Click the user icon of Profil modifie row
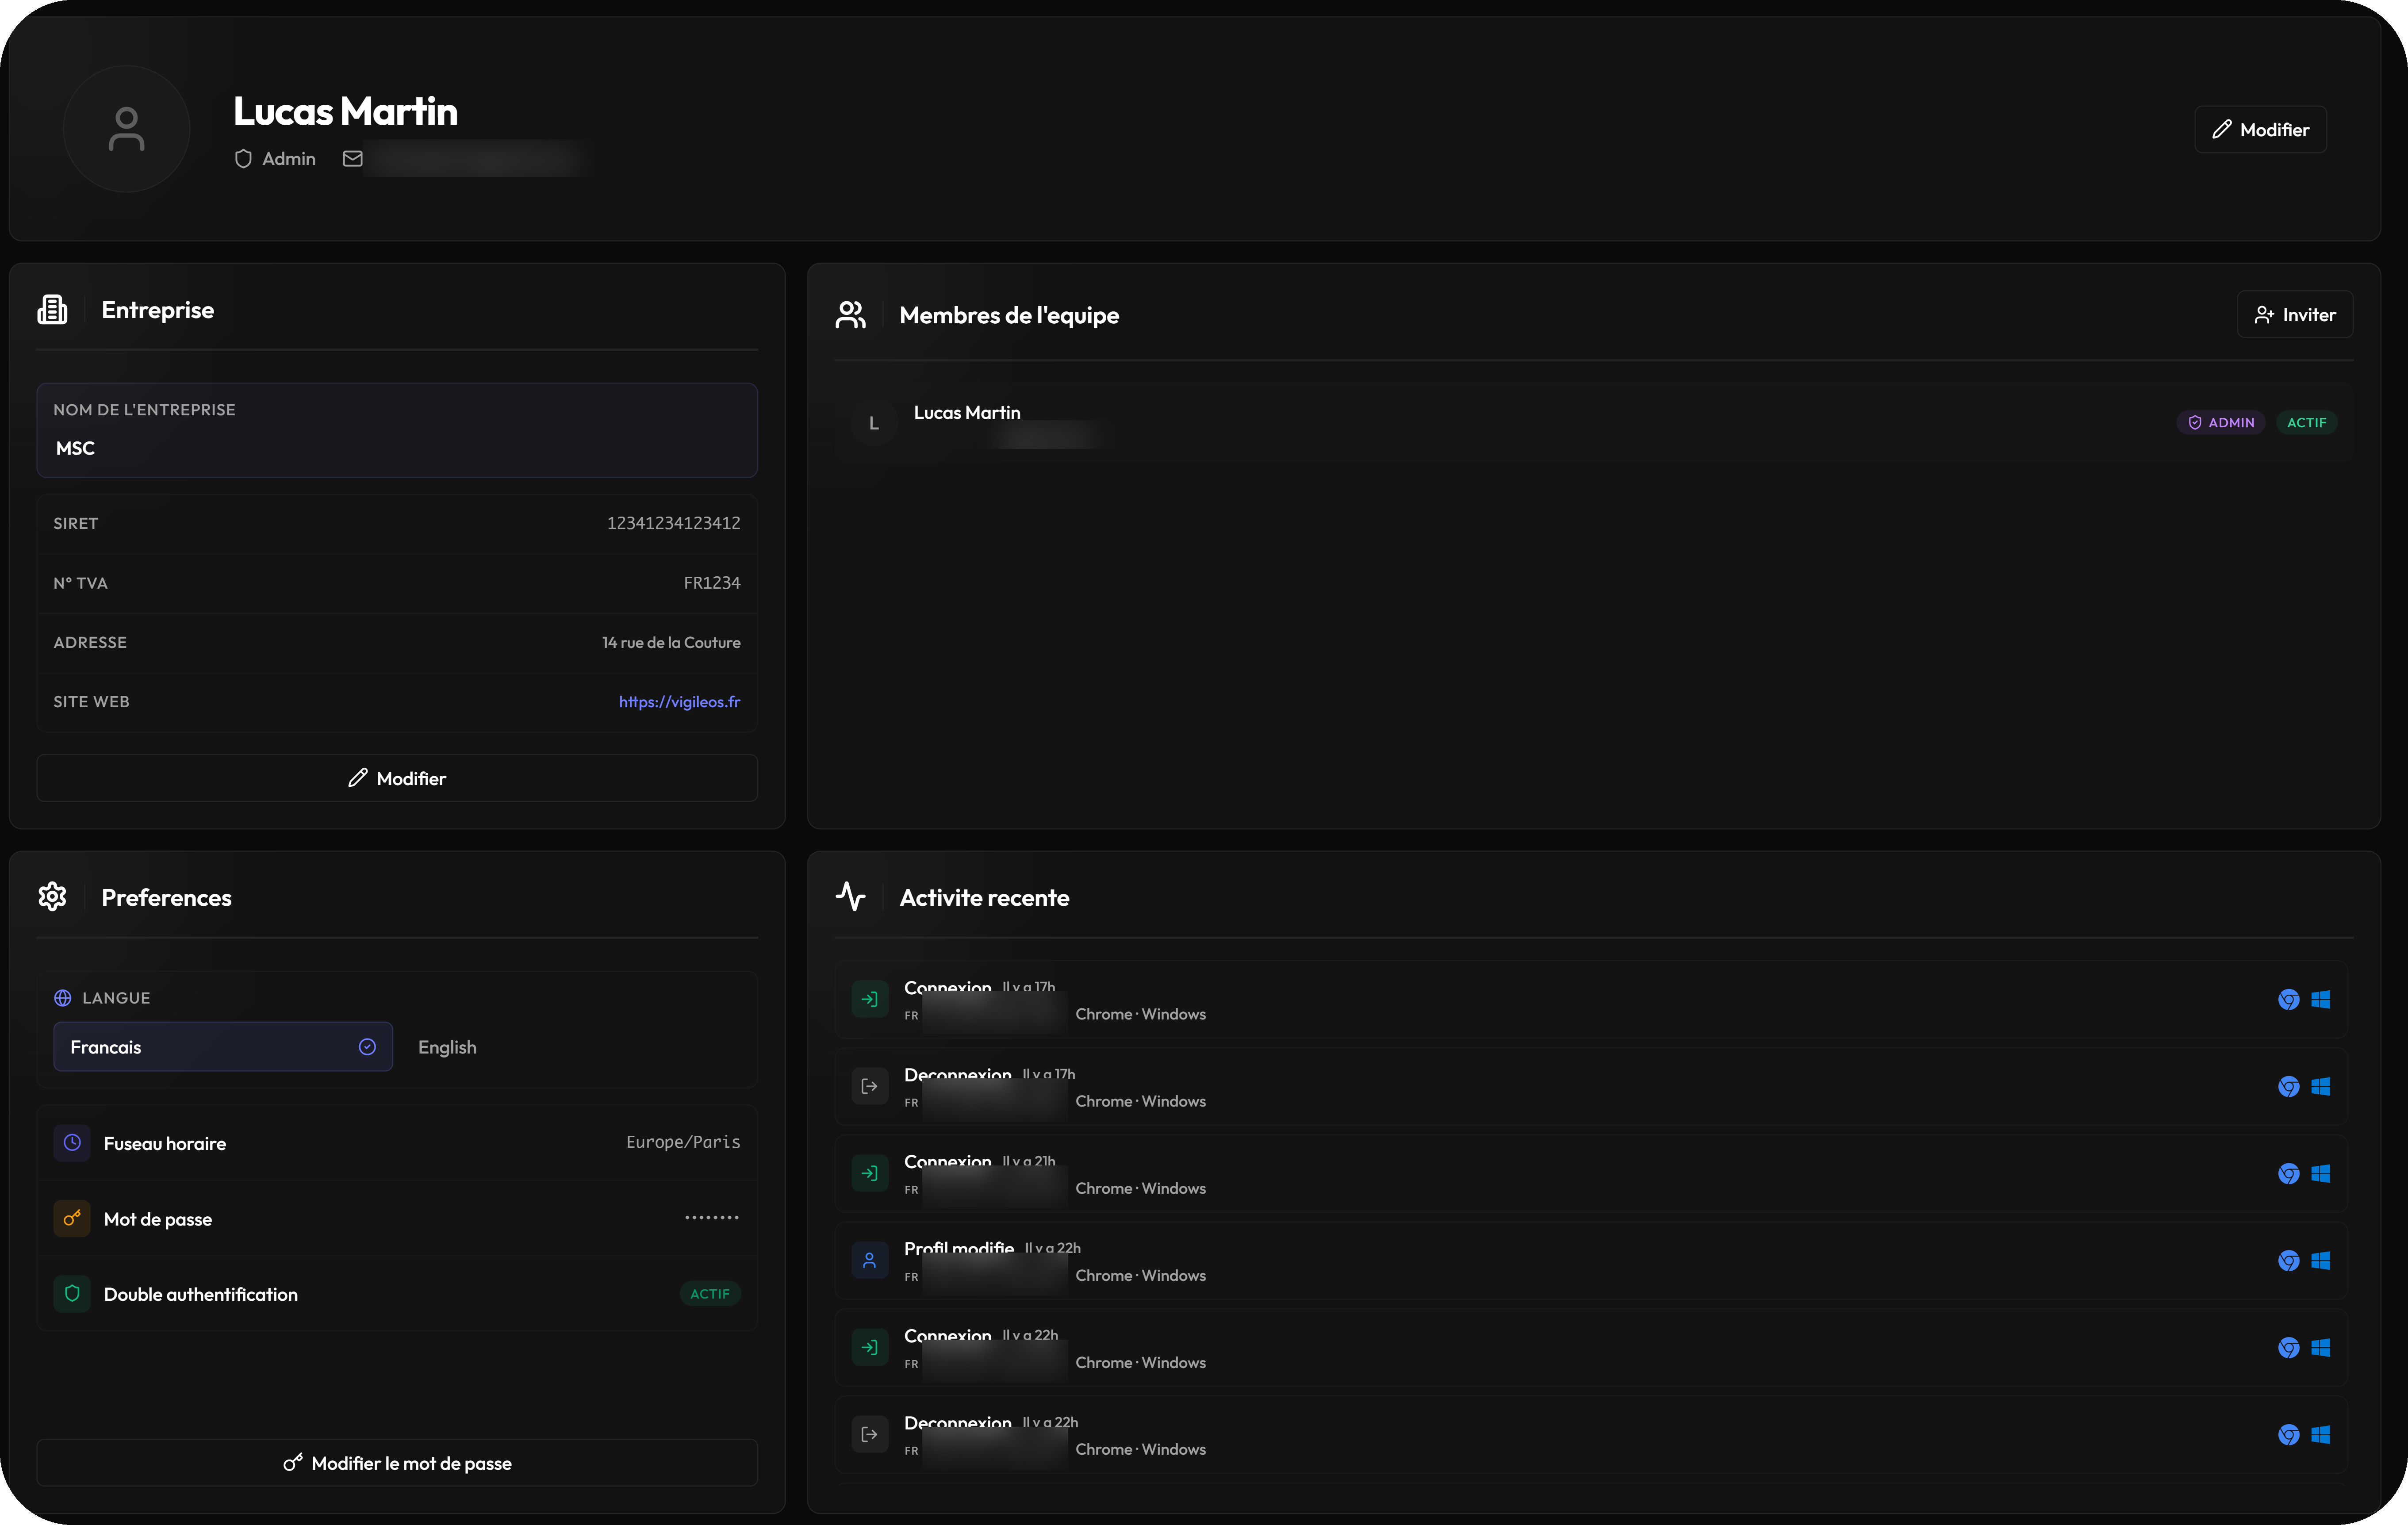This screenshot has height=1525, width=2408. [870, 1260]
